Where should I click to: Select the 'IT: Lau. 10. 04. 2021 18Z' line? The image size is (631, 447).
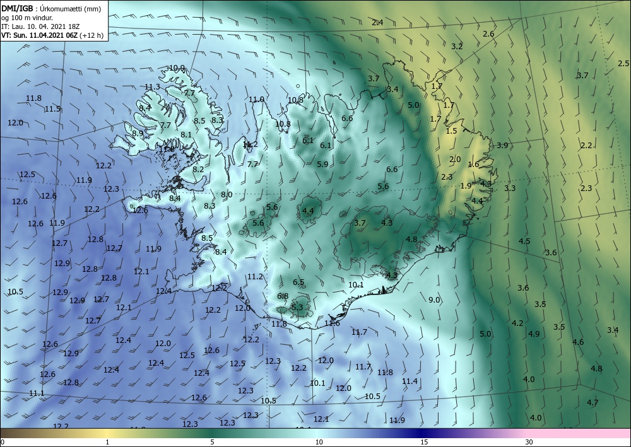40,26
